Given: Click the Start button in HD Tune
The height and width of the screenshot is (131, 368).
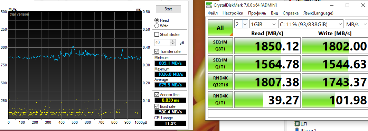Looking at the screenshot, I should click(x=168, y=9).
